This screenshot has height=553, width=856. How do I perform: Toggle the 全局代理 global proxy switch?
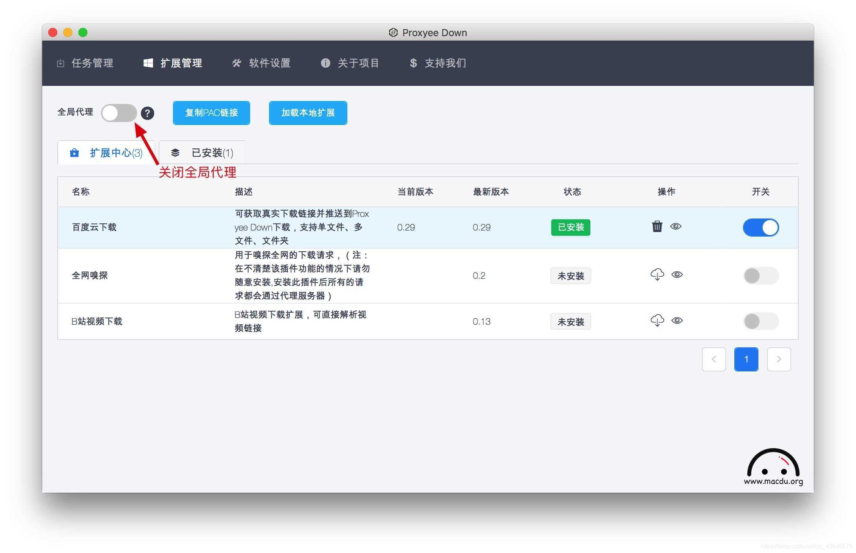click(119, 113)
